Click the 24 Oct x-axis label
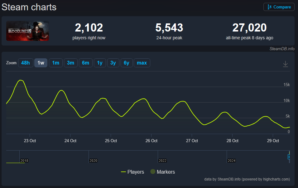 pyautogui.click(x=70, y=141)
